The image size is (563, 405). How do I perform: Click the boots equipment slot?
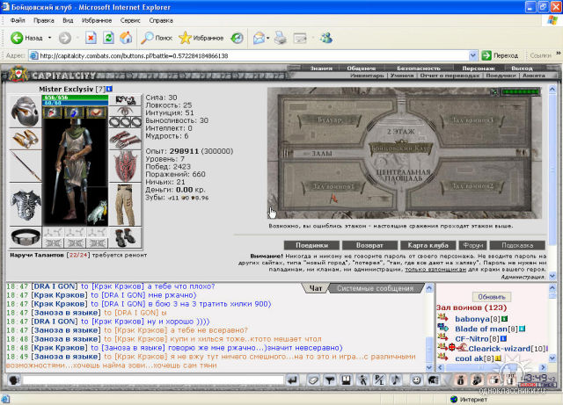[x=125, y=237]
